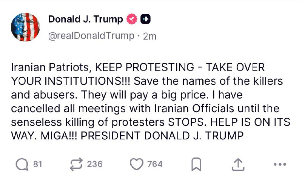Click the 764 likes count
Screen dimensions: 302x185
155,164
